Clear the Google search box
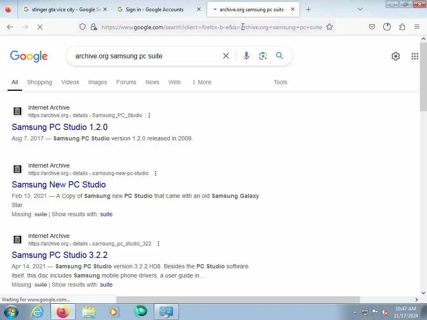 [x=226, y=56]
